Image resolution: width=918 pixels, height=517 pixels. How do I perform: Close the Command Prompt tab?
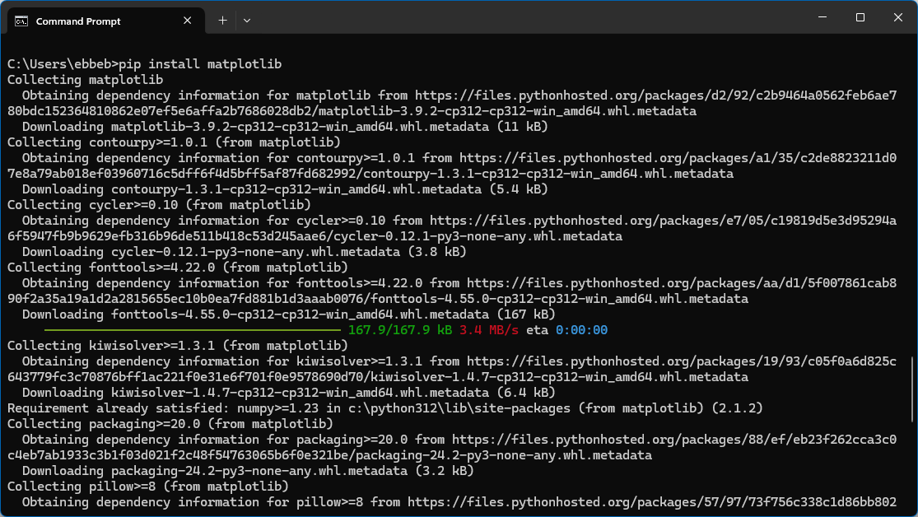tap(189, 21)
